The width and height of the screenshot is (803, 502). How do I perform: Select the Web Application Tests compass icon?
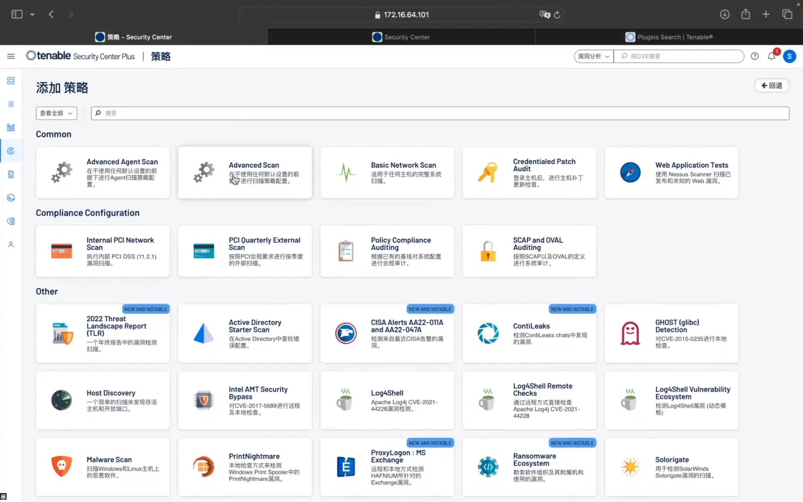coord(630,172)
